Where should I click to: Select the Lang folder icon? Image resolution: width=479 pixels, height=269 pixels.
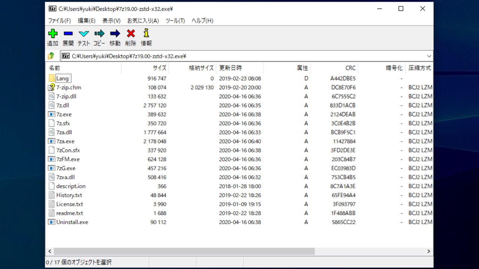[x=52, y=78]
